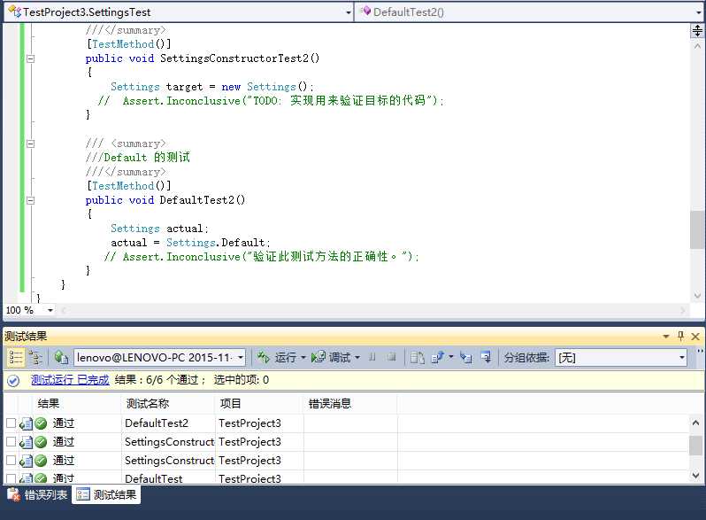The height and width of the screenshot is (520, 706).
Task: Click the pin icon of 测试结果 panel
Action: pos(680,336)
